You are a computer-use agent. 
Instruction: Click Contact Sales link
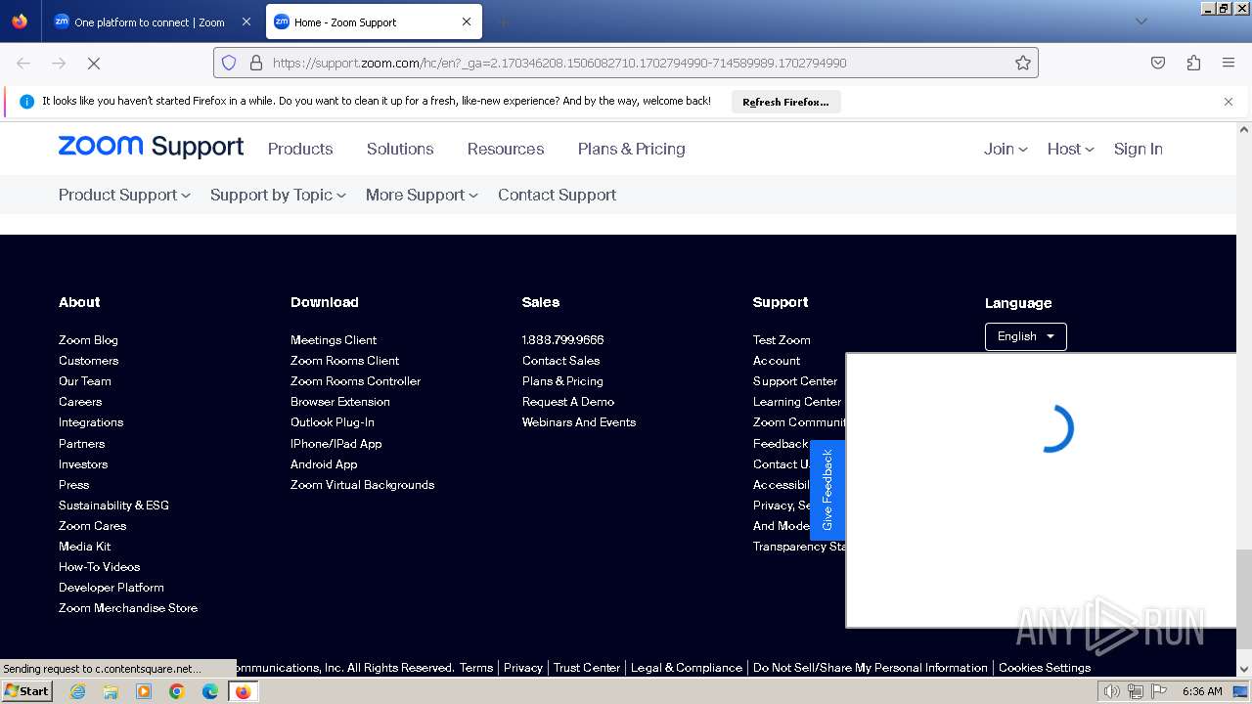560,361
